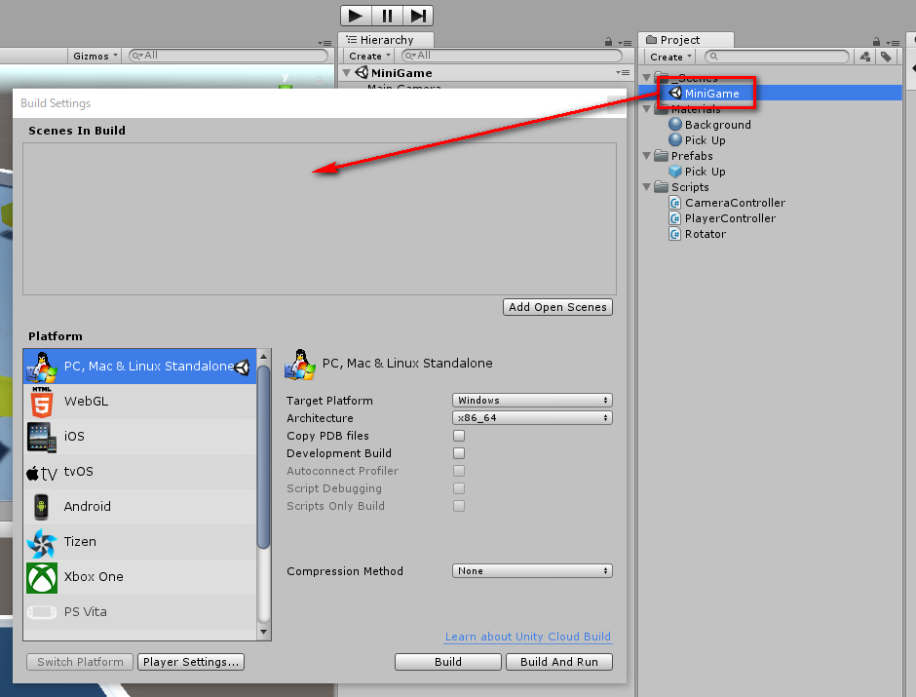Click the platform list scroll up arrow
Viewport: 916px width, 697px height.
[263, 356]
